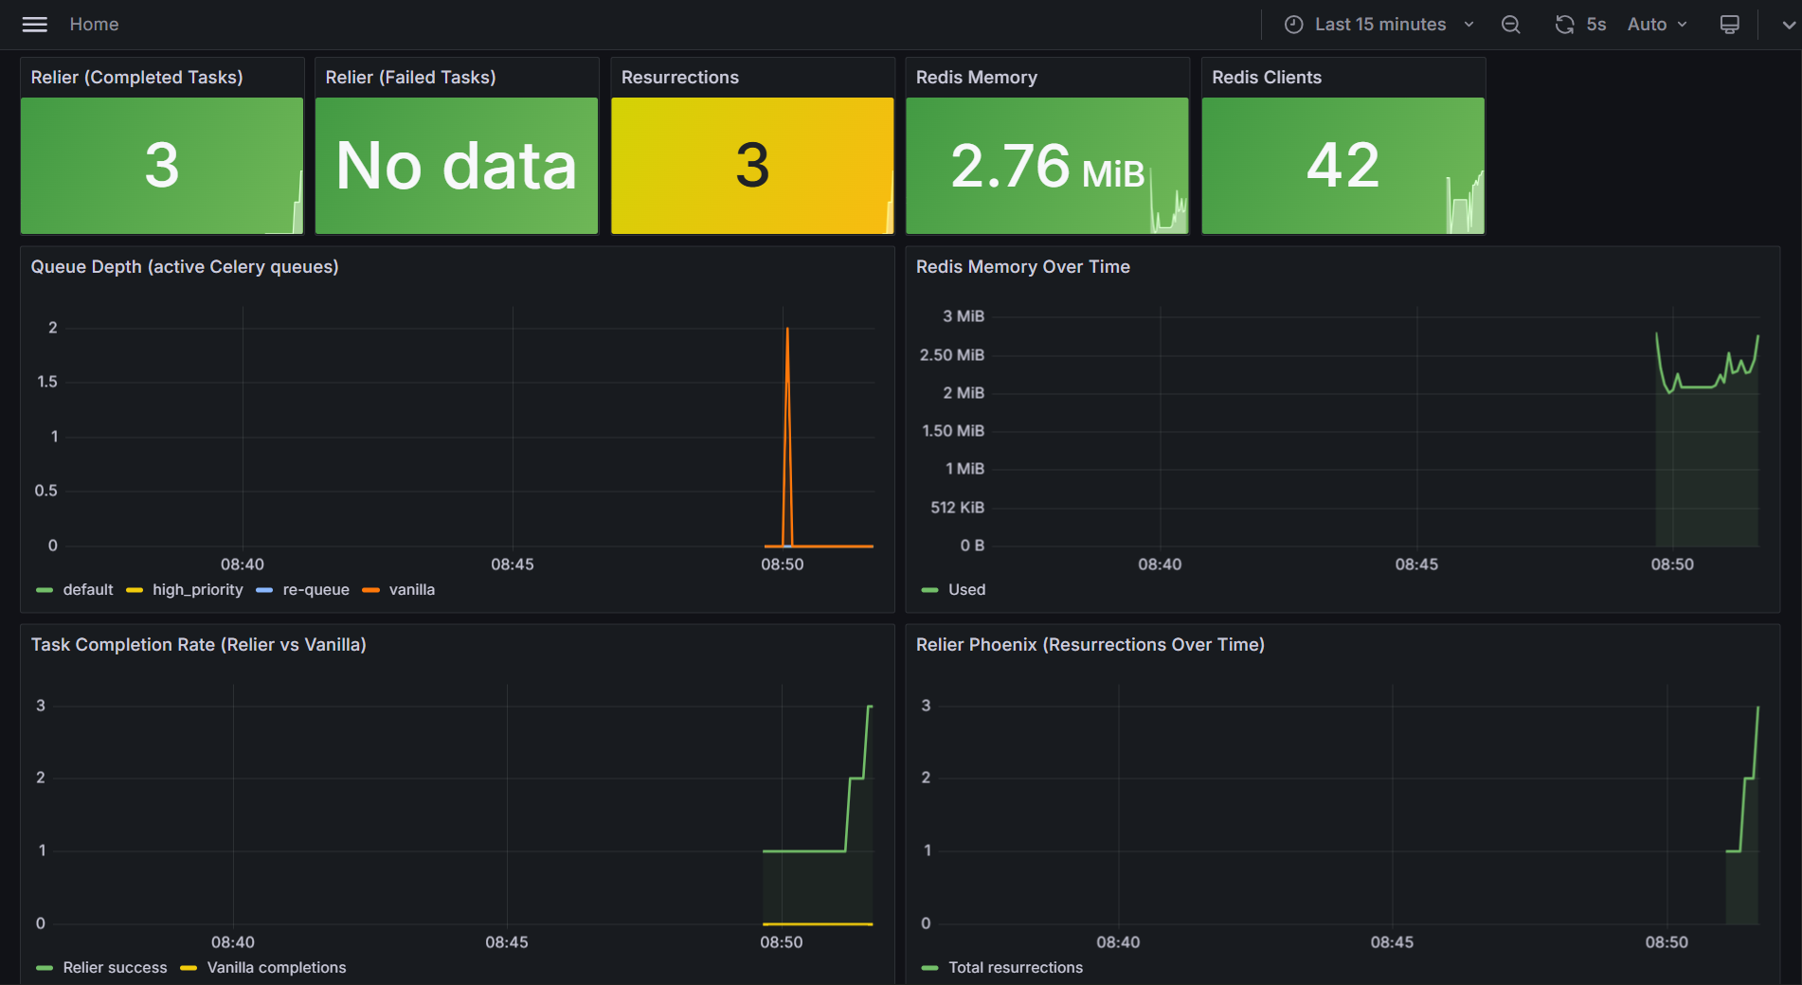This screenshot has width=1802, height=985.
Task: Click the 512 KiB axis label
Action: (958, 508)
